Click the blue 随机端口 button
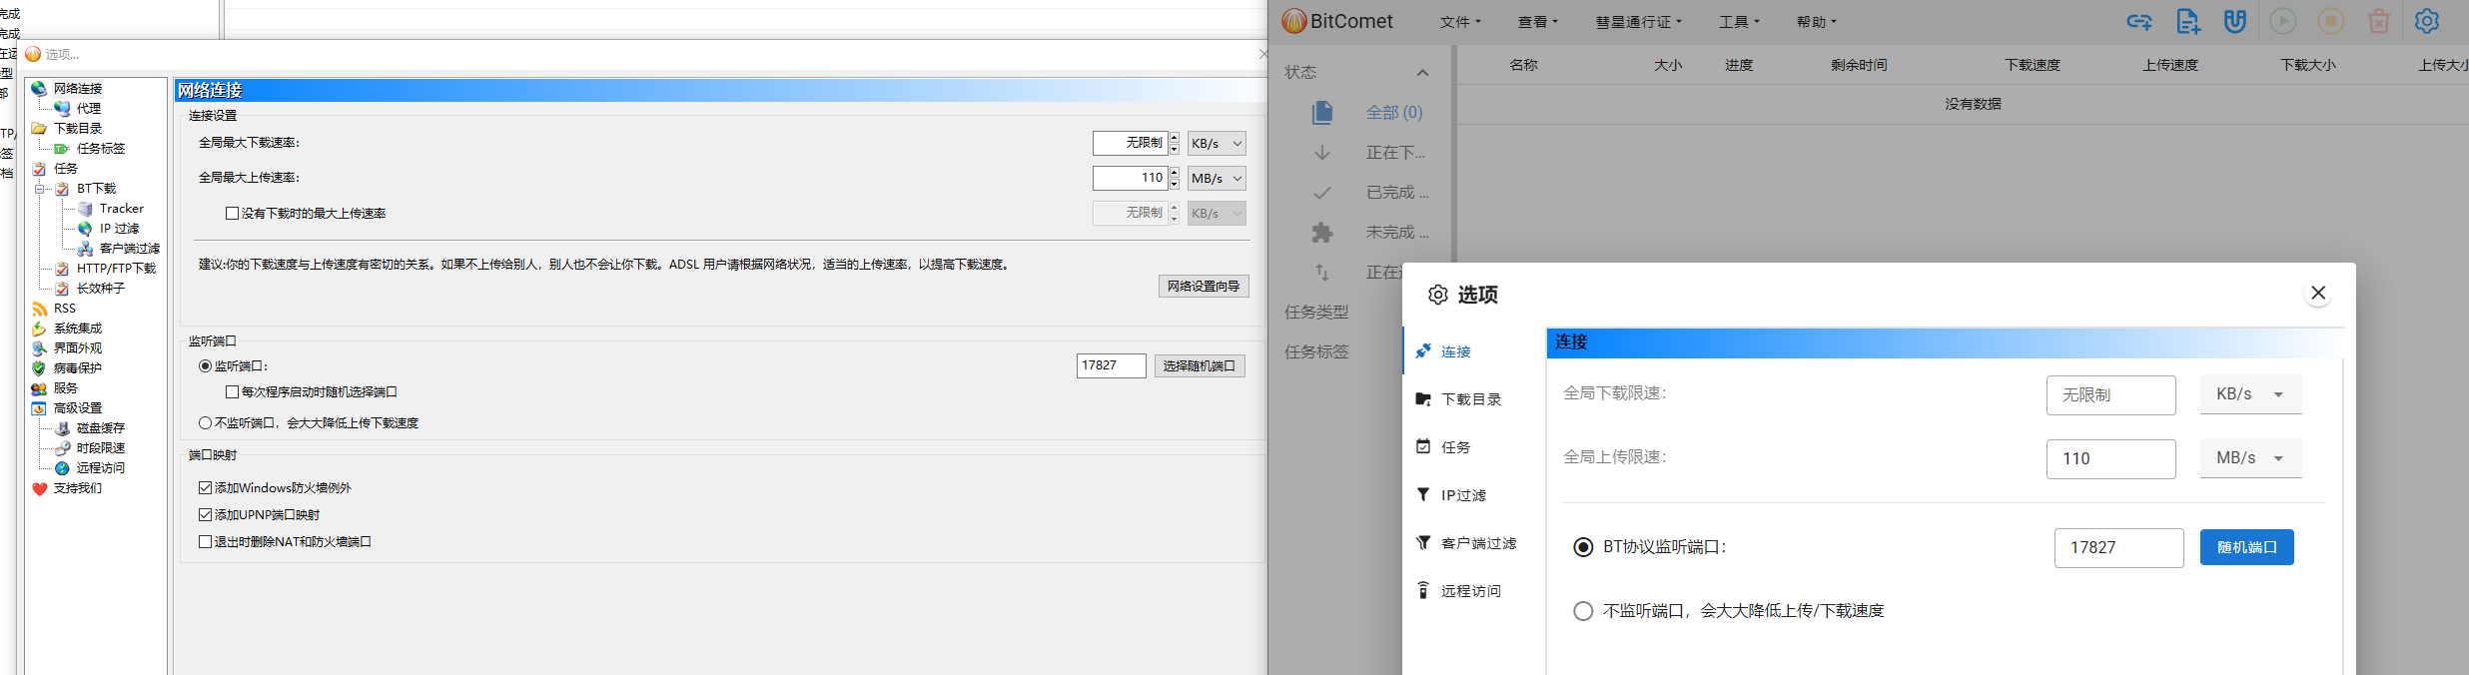Screen dimensions: 2469x675 pyautogui.click(x=2247, y=547)
